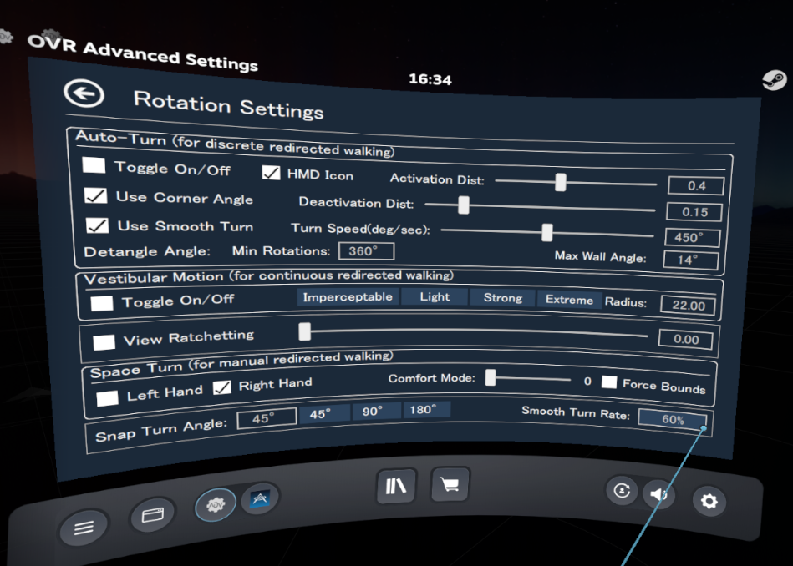Viewport: 793px width, 566px height.
Task: Select the Light preset button
Action: point(435,296)
